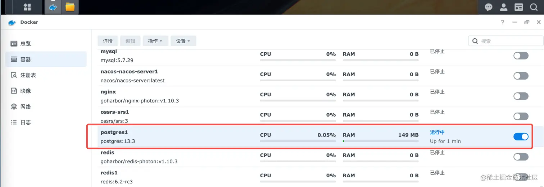The width and height of the screenshot is (544, 187).
Task: Click the 映像 image sidebar icon
Action: [x=14, y=91]
